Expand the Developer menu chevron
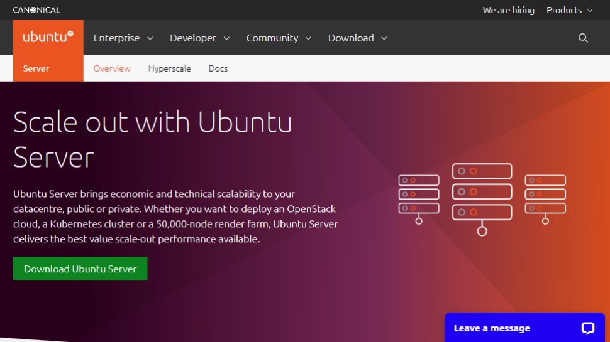Screen dimensions: 610x342 226,38
